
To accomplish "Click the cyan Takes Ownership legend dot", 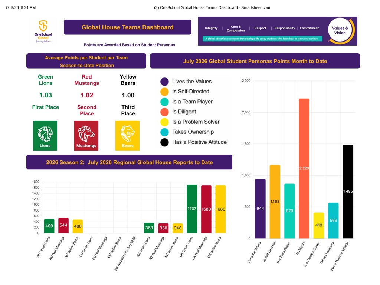I will (x=164, y=132).
